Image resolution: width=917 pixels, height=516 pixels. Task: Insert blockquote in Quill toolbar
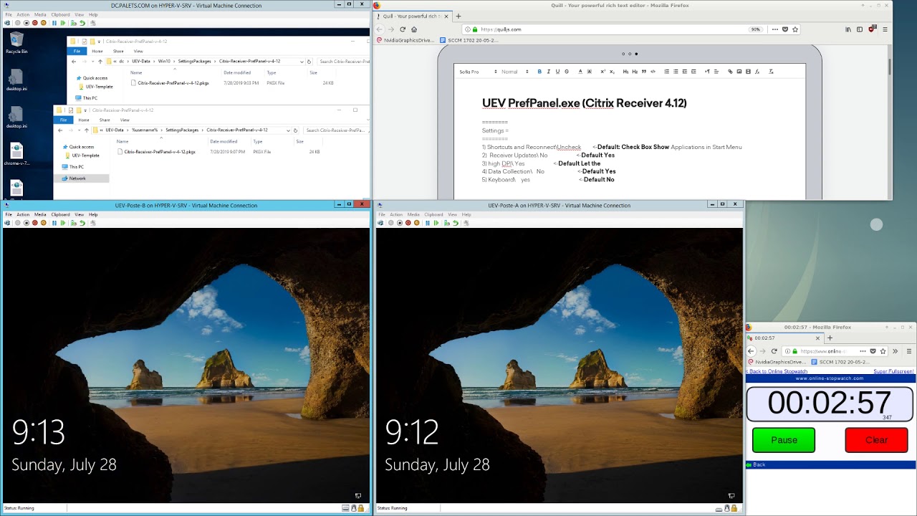click(x=643, y=72)
